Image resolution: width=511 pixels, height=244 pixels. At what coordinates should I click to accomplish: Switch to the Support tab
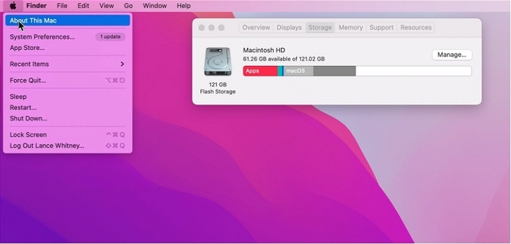[381, 27]
